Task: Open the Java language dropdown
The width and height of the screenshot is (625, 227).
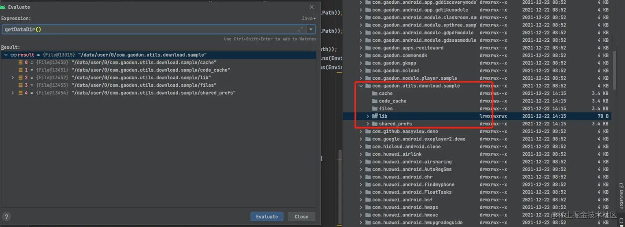Action: [308, 19]
